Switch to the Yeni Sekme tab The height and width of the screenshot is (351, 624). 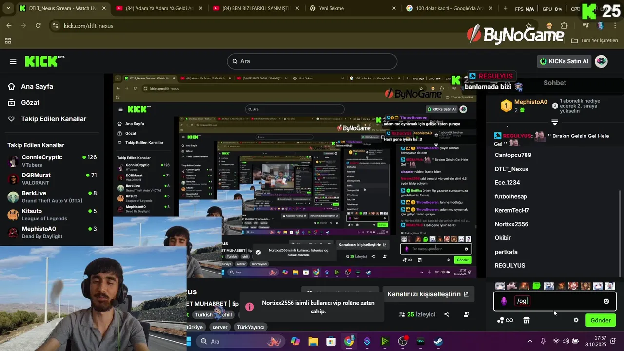352,8
